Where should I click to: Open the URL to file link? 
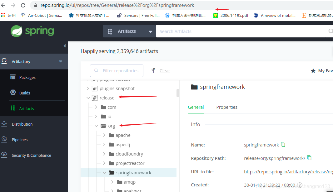click(288, 172)
